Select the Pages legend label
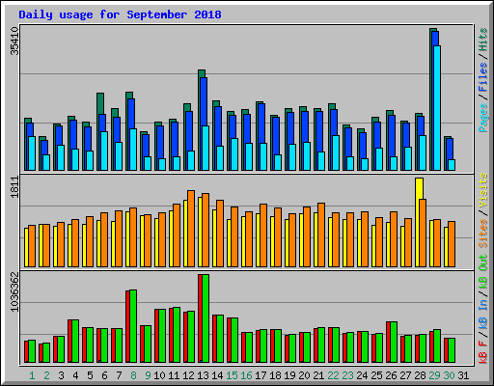Screen dimensions: 494x386 coord(482,118)
